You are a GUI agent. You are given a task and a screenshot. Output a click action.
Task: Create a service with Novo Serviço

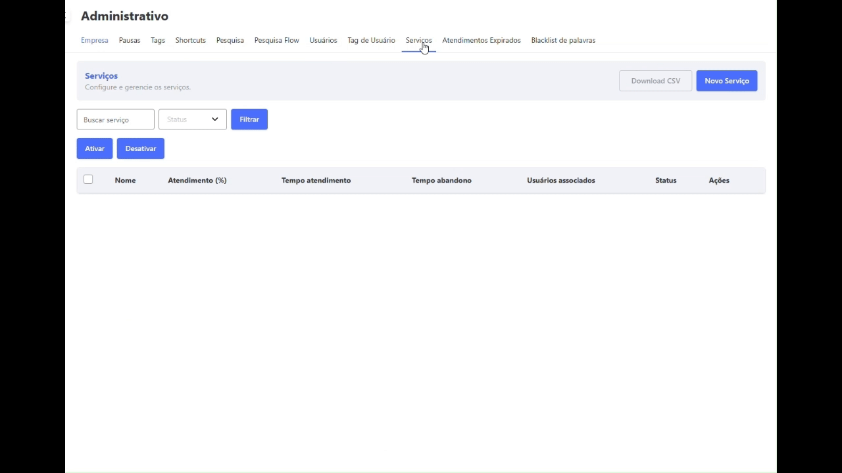726,81
